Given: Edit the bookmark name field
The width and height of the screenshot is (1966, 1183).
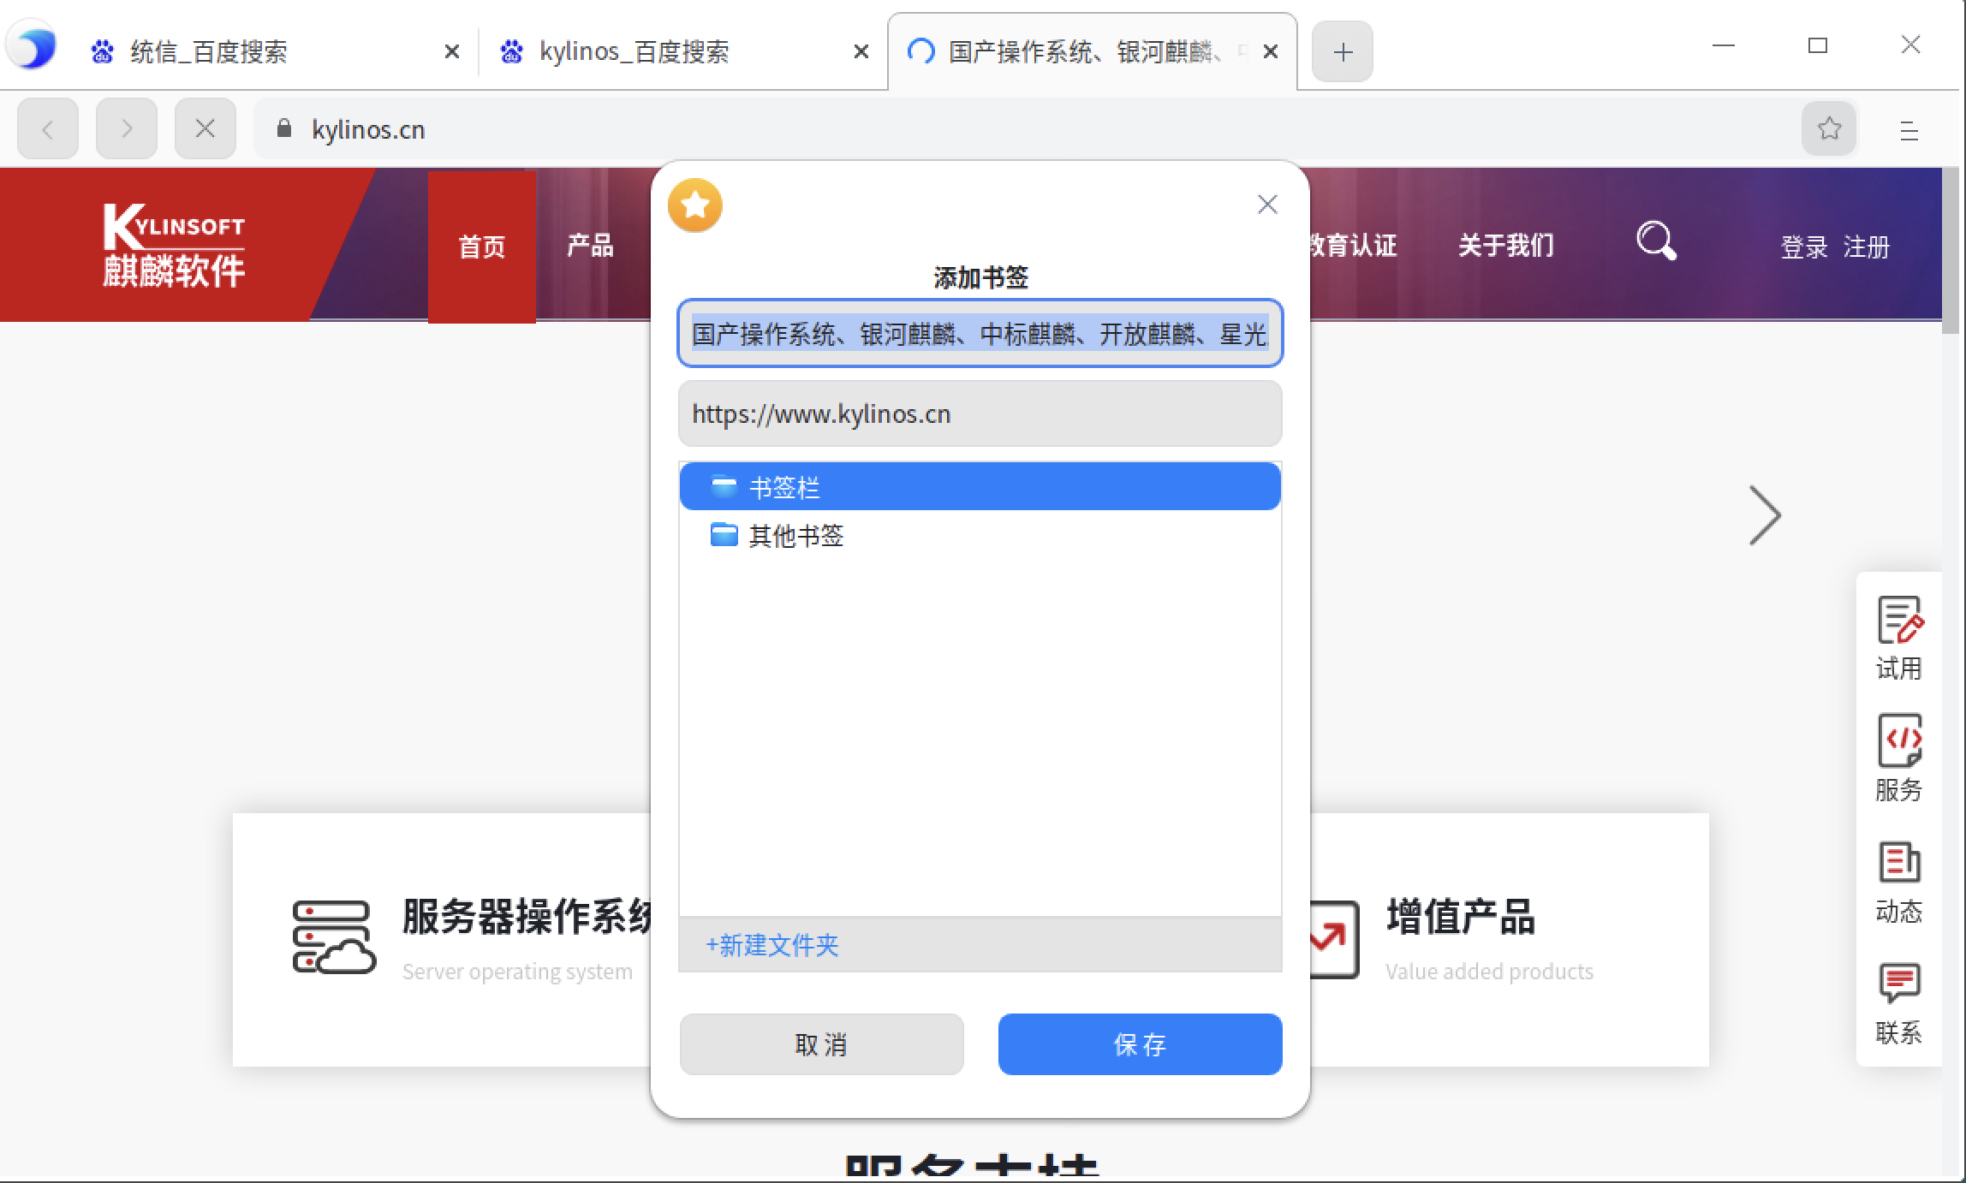Looking at the screenshot, I should click(x=980, y=333).
